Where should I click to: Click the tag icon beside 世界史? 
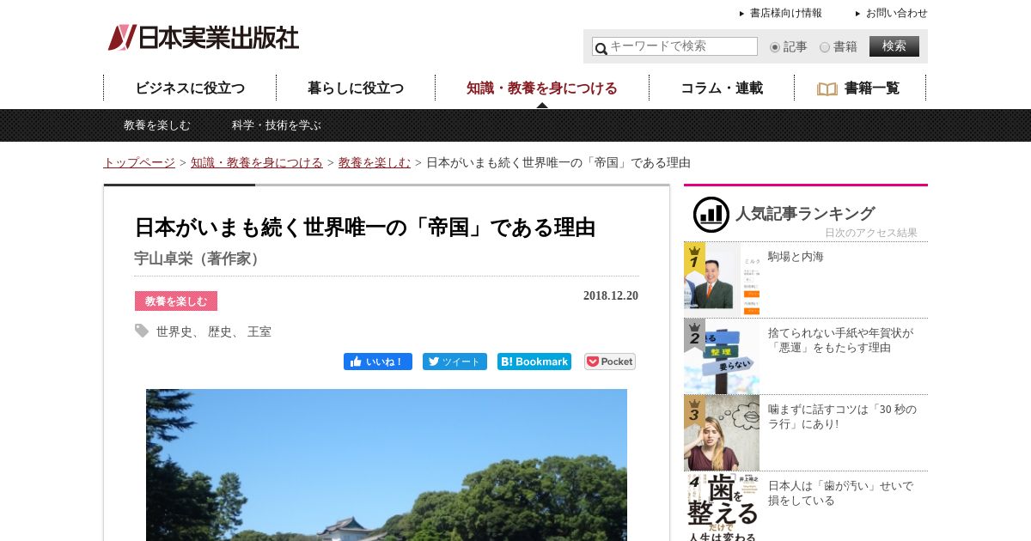click(142, 331)
